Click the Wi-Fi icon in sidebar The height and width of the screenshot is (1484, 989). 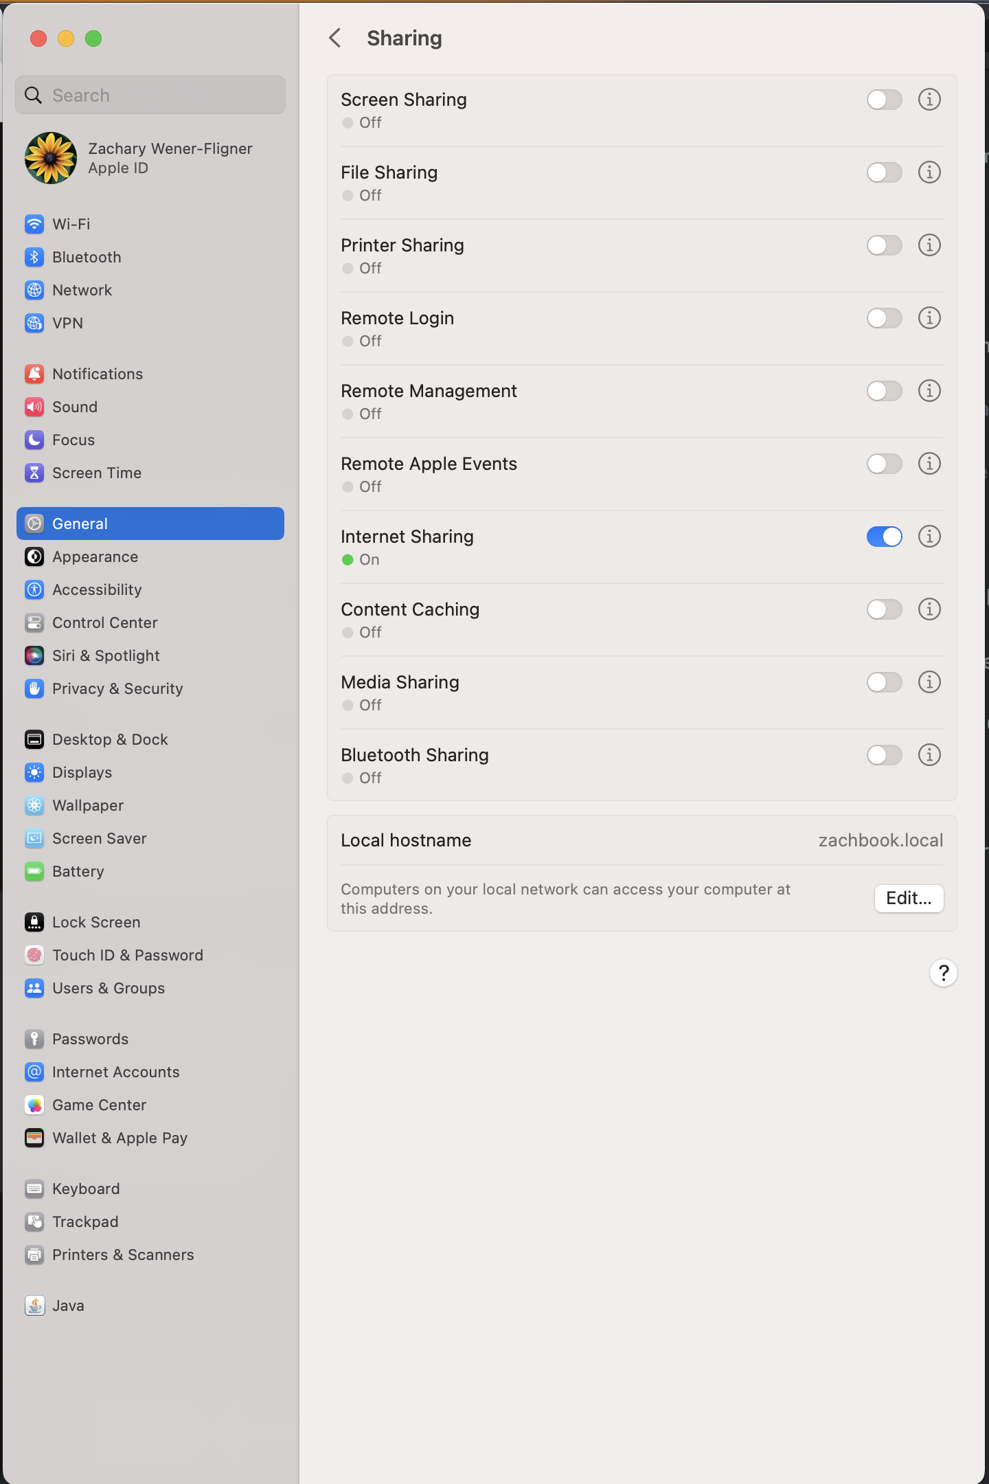tap(34, 224)
